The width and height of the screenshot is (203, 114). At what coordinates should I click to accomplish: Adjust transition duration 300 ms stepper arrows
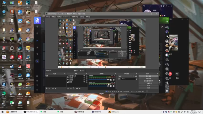pos(136,79)
